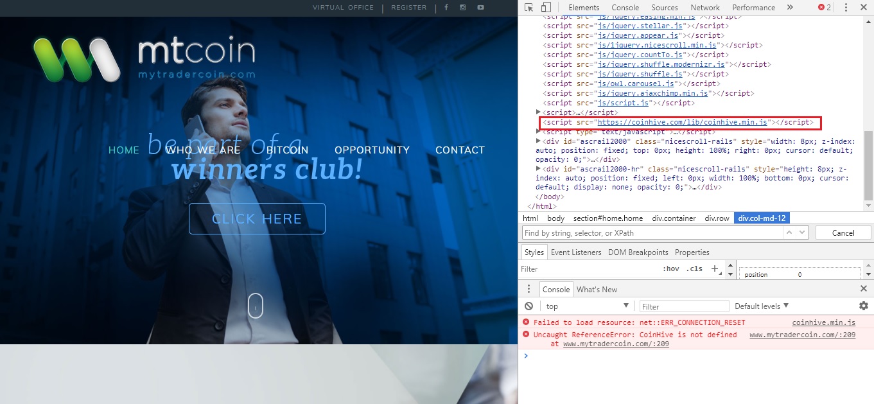Open the Properties tab

tap(692, 252)
